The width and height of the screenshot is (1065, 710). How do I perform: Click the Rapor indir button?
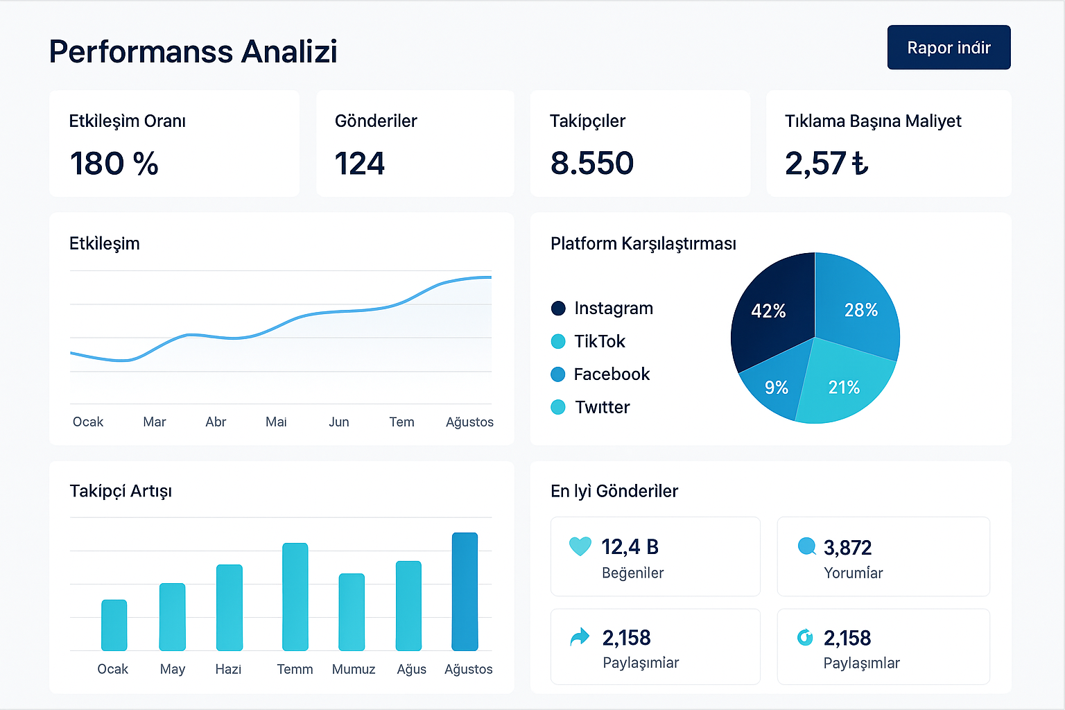click(x=949, y=47)
